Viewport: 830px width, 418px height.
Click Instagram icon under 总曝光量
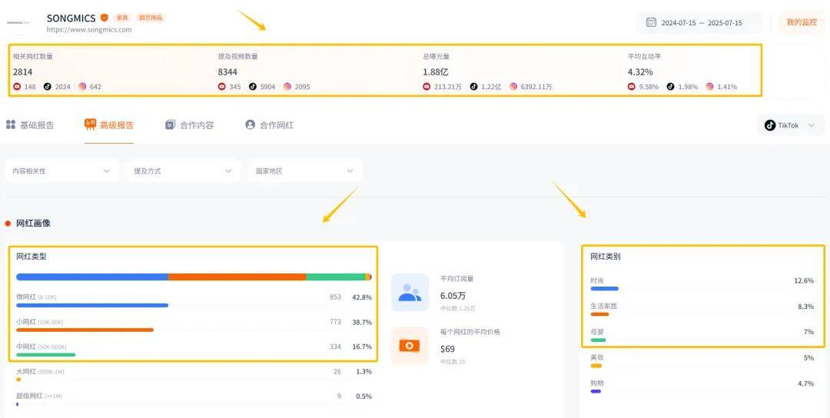(513, 86)
